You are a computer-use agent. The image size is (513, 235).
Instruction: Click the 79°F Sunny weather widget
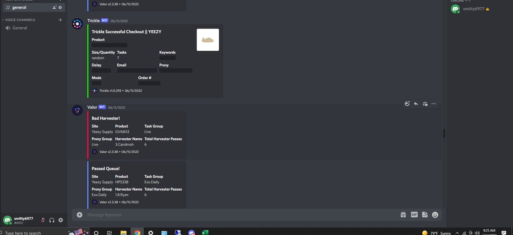coord(436,233)
